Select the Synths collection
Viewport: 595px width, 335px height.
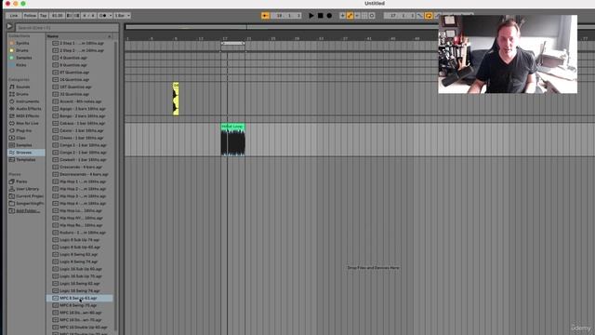coord(22,43)
